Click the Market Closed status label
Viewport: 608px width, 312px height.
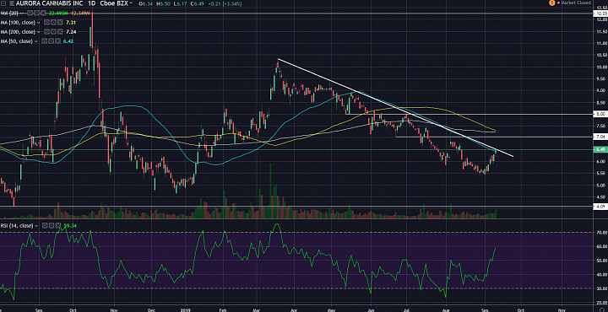[576, 3]
